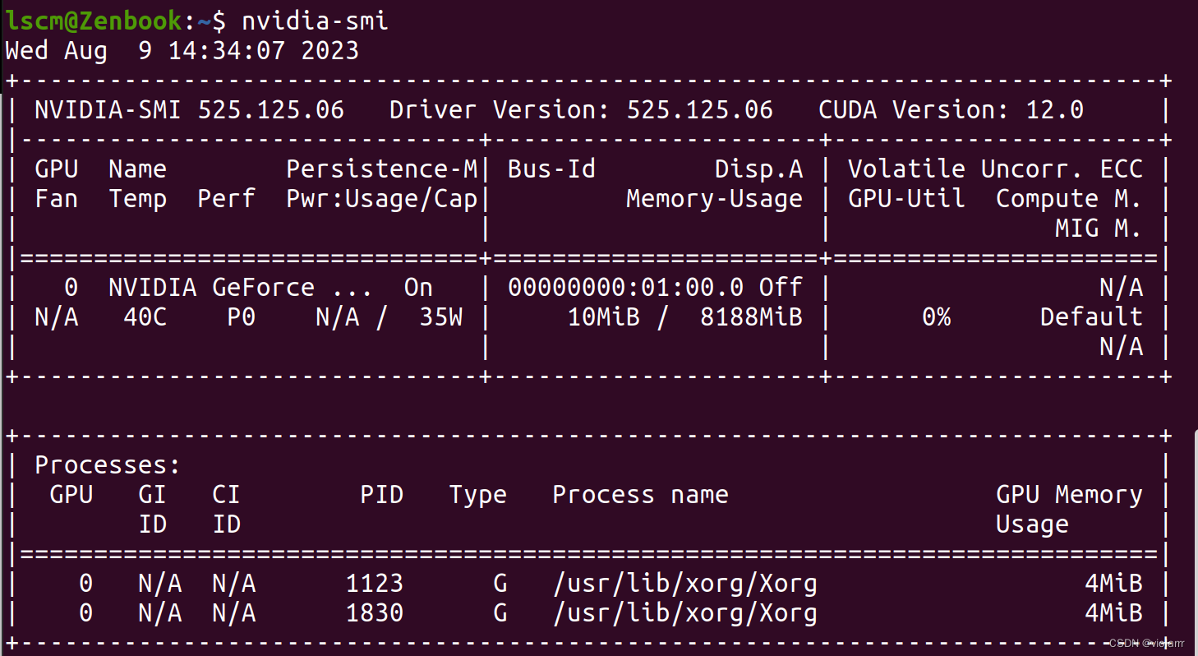
Task: Select the 'Volatile Uncorr. ECC' header
Action: [x=995, y=169]
